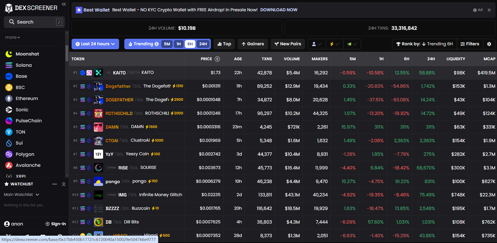Screen dimensions: 497x243
Task: Click the Sign-in button
Action: [x=55, y=224]
